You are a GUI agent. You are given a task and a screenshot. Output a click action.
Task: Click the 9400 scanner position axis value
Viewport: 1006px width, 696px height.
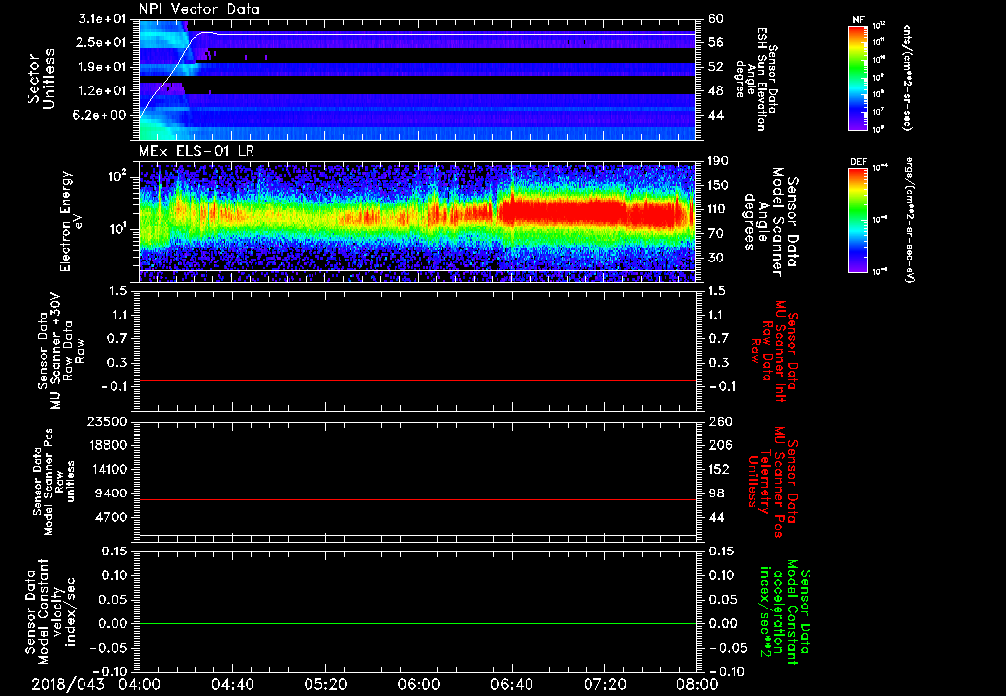point(111,493)
